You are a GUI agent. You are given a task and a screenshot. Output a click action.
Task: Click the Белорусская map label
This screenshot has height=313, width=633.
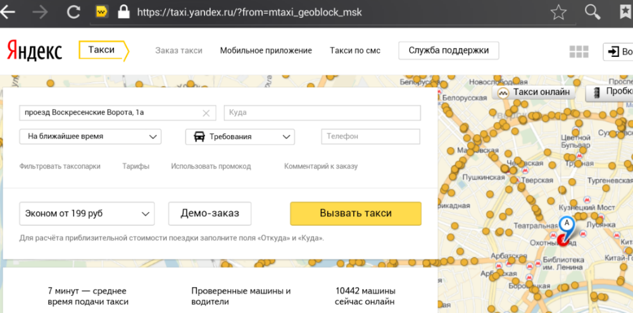pos(465,97)
